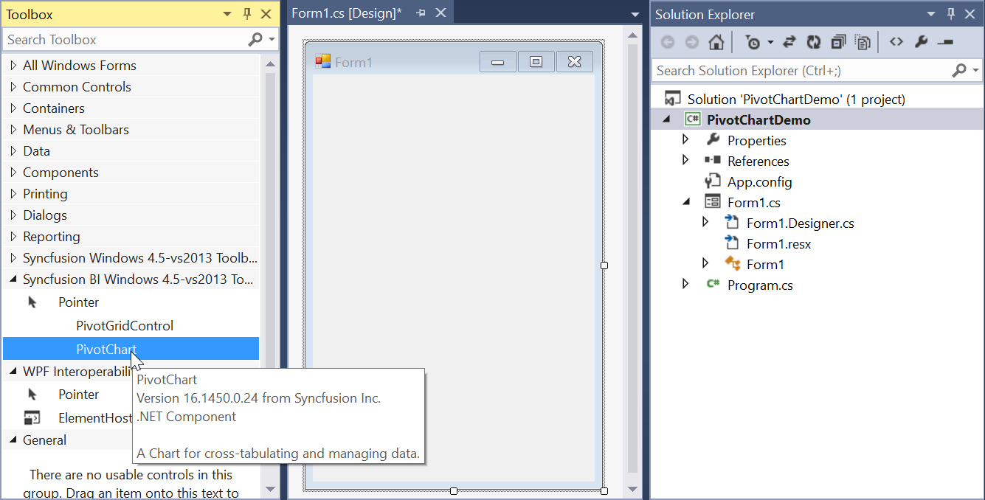
Task: Collapse the General toolbox group
Action: [13, 441]
